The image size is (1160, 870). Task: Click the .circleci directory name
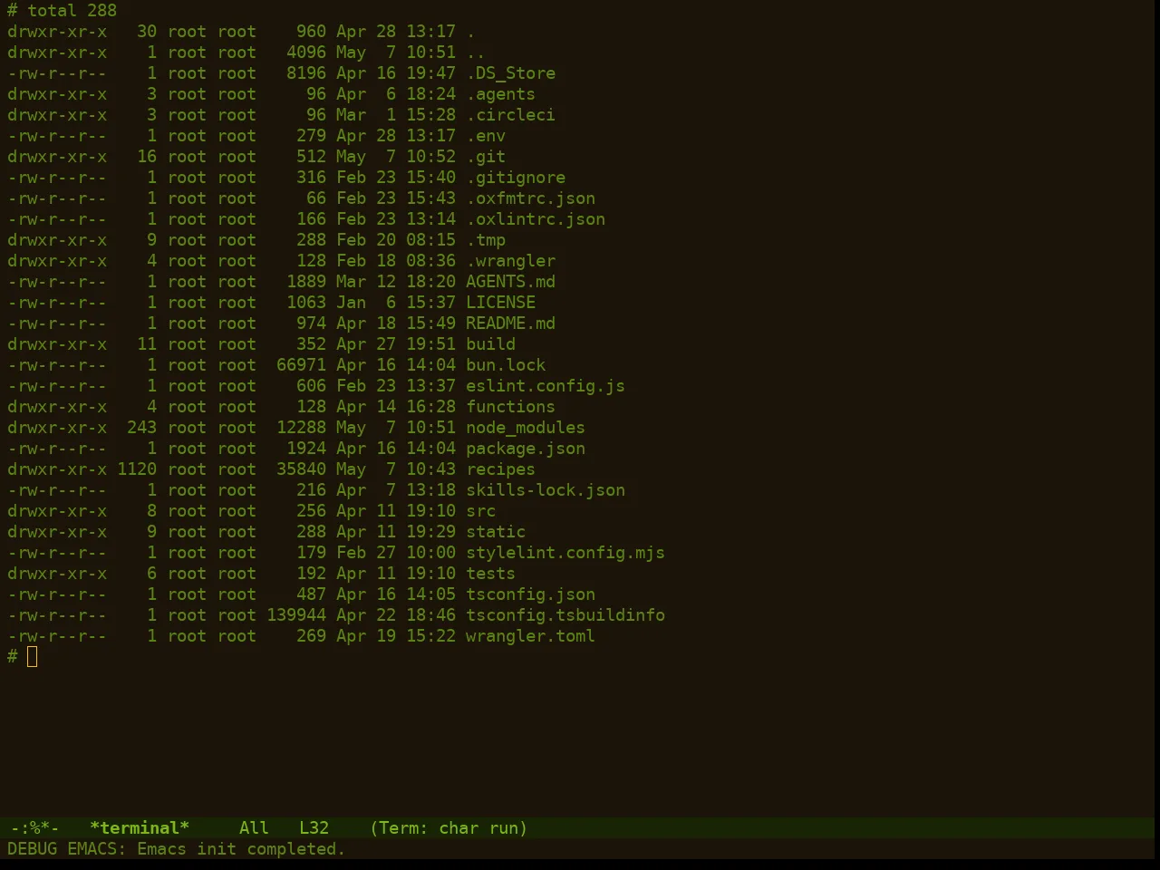(x=510, y=115)
